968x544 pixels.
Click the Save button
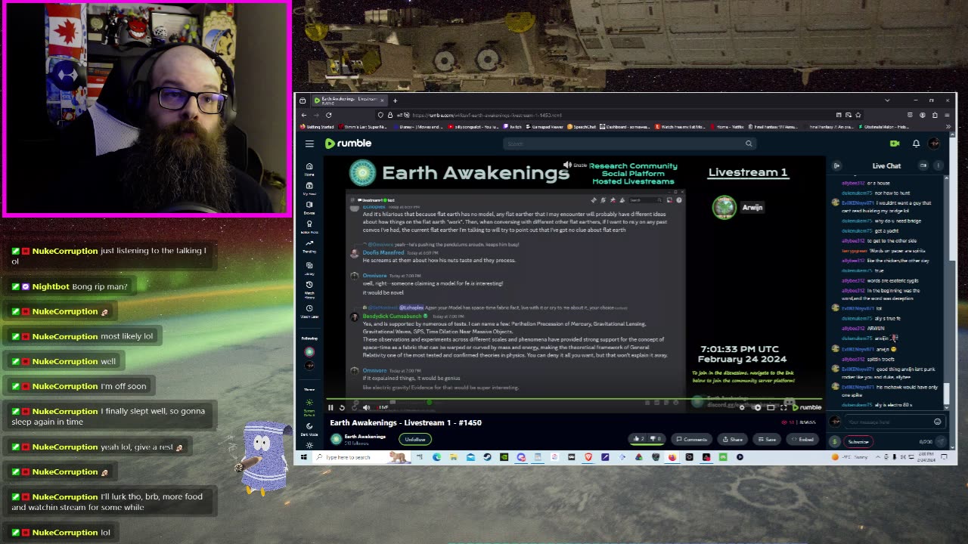(767, 439)
